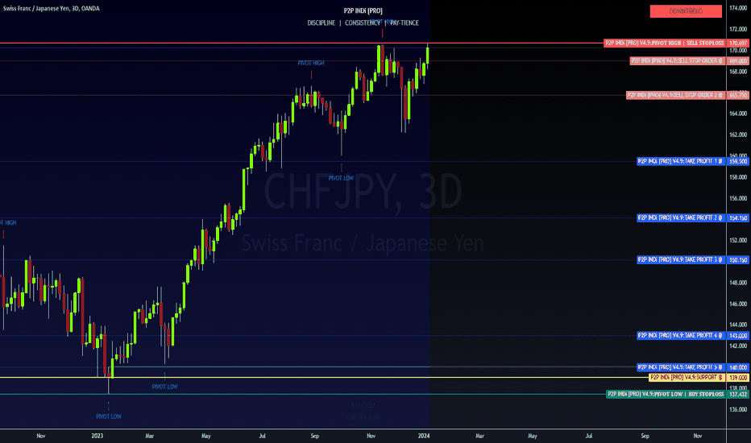Screen dimensions: 751x443
Task: Click the PIVOT LOW label directly under the 2023 low wick
Action: [109, 416]
